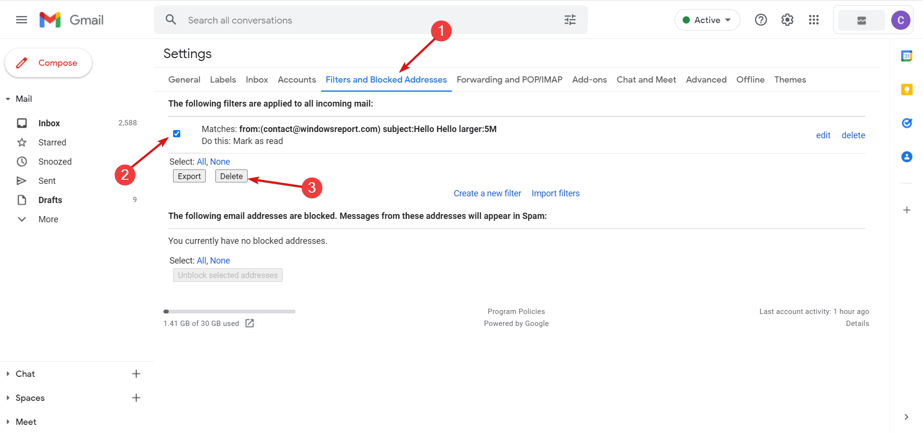Viewport: 923px width, 433px height.
Task: Show search options filter icon
Action: click(570, 20)
